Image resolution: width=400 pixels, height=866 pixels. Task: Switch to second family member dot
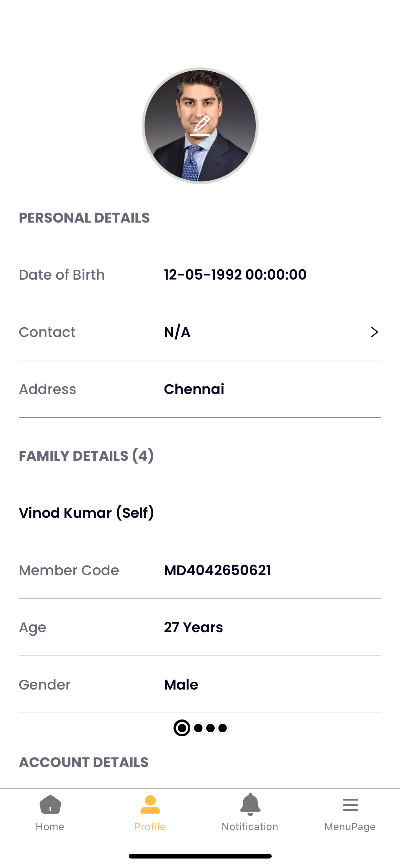point(198,728)
